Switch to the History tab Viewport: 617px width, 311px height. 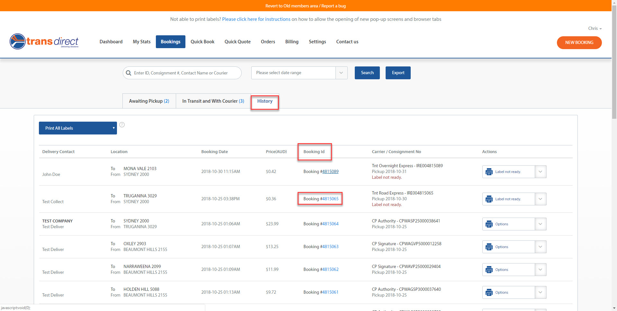264,101
